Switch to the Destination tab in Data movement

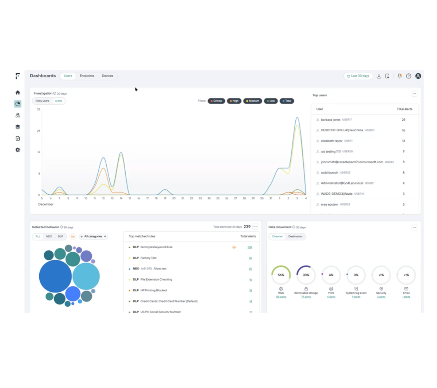point(295,237)
